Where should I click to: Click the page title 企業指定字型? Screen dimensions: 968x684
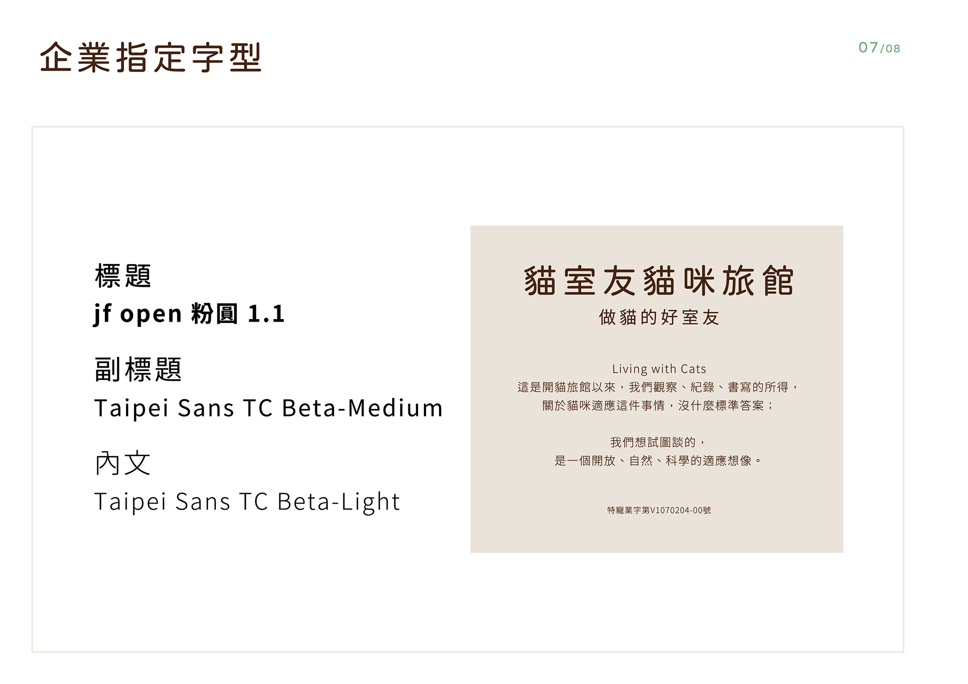point(150,57)
